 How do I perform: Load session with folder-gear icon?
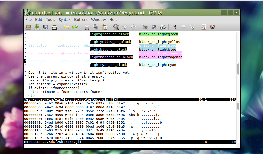coord(145,27)
